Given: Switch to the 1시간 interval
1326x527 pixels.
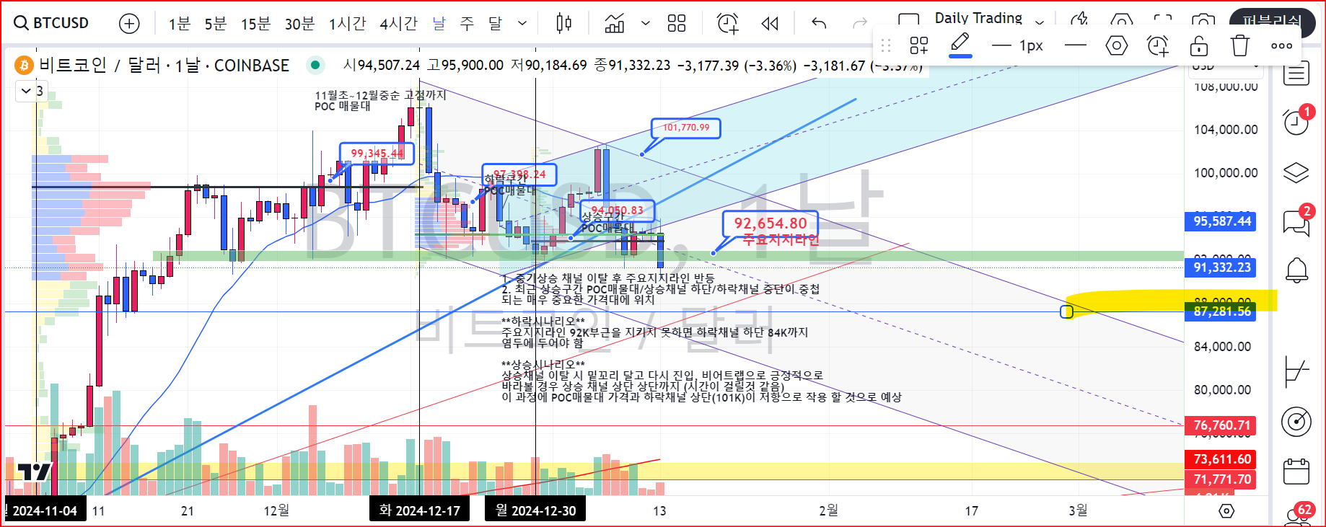Looking at the screenshot, I should (x=347, y=24).
